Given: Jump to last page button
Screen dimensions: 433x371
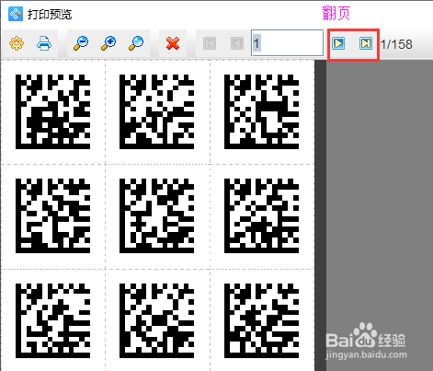Looking at the screenshot, I should coord(366,43).
